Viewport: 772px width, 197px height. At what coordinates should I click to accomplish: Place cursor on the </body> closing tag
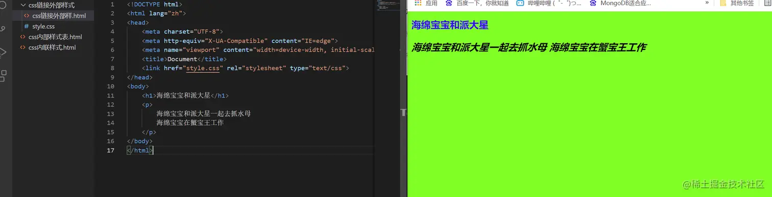click(139, 142)
